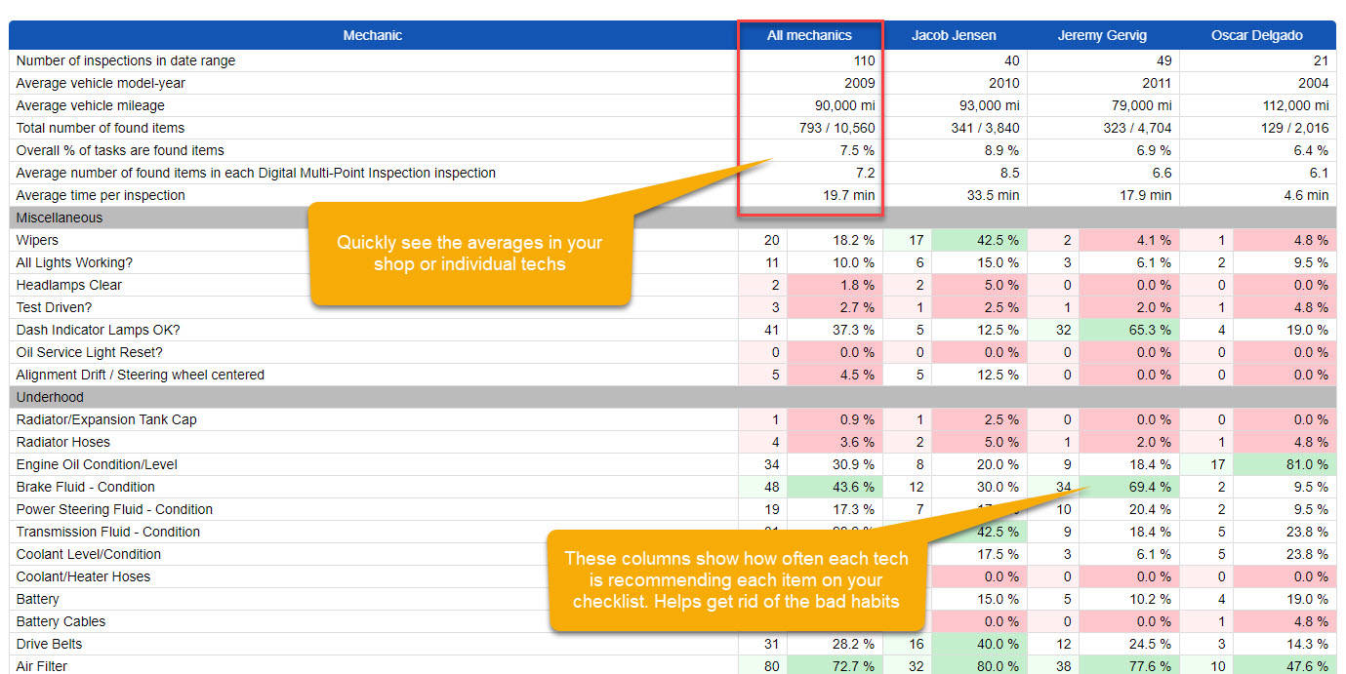
Task: Select the All mechanics column header
Action: [809, 35]
